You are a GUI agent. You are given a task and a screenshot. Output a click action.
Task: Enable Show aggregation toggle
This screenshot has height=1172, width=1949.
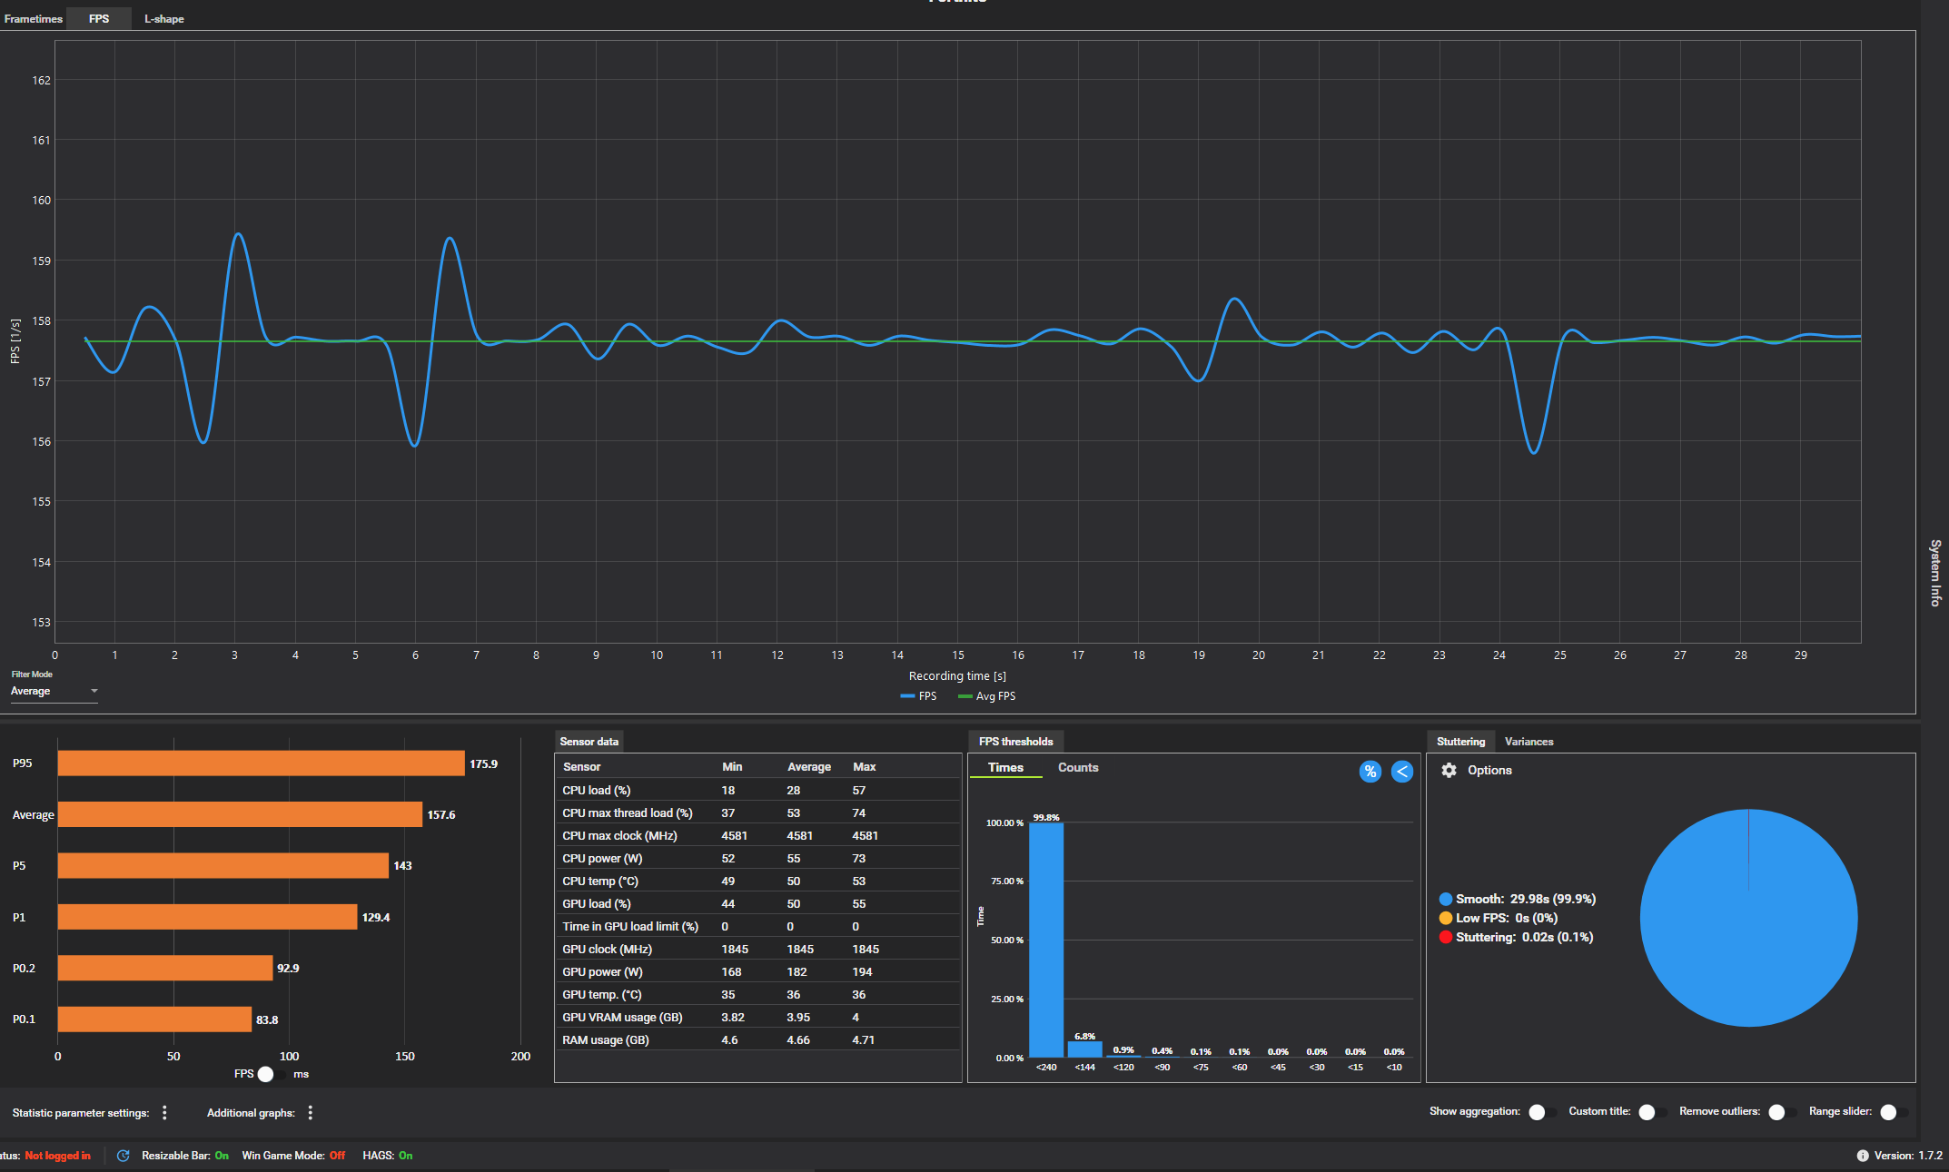point(1541,1112)
